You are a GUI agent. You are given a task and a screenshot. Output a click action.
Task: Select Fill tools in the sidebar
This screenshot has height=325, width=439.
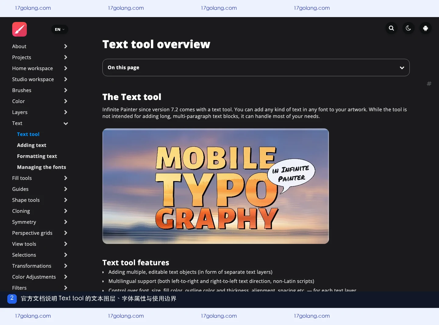(x=22, y=178)
